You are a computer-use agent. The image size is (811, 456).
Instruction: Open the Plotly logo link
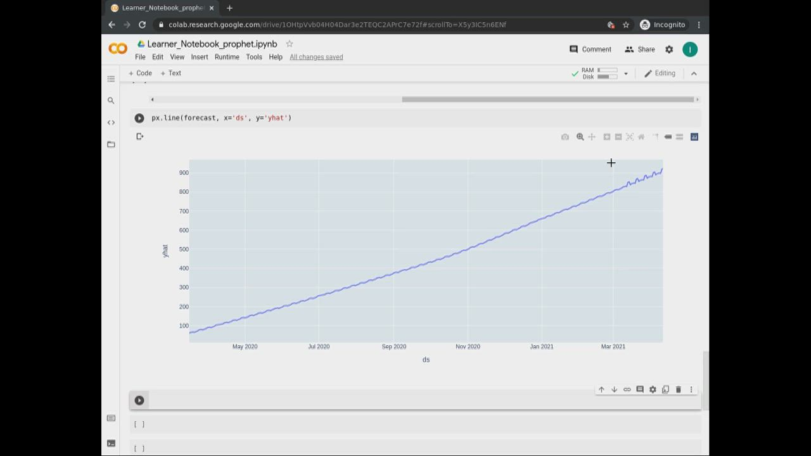(x=694, y=137)
